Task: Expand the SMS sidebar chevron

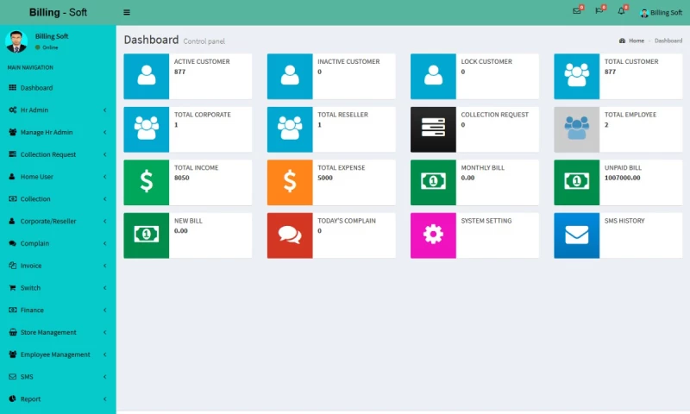Action: coord(104,377)
